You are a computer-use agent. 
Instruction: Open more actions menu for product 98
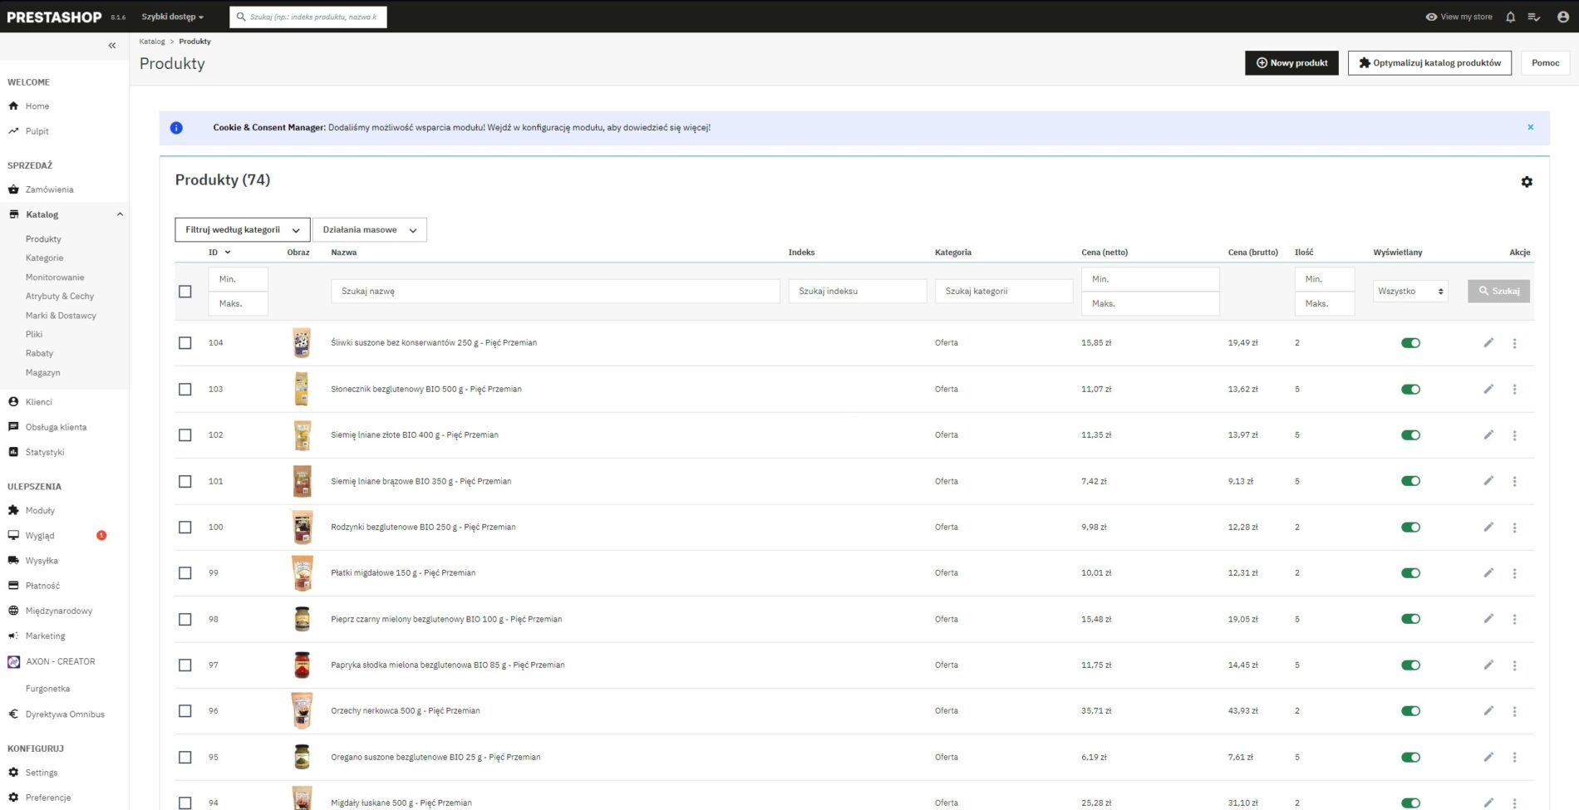[x=1514, y=619]
